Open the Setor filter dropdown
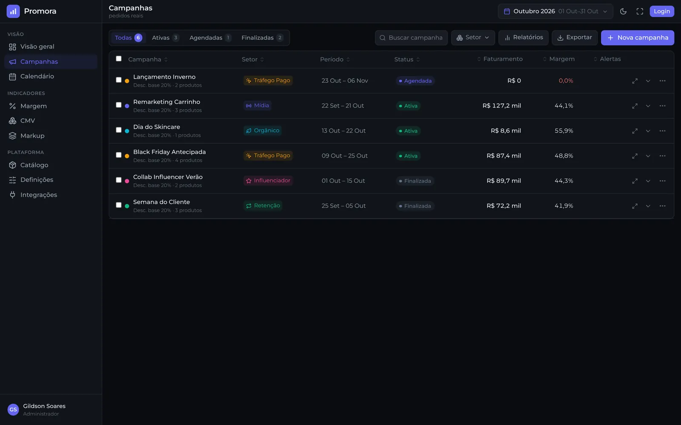 coord(473,37)
